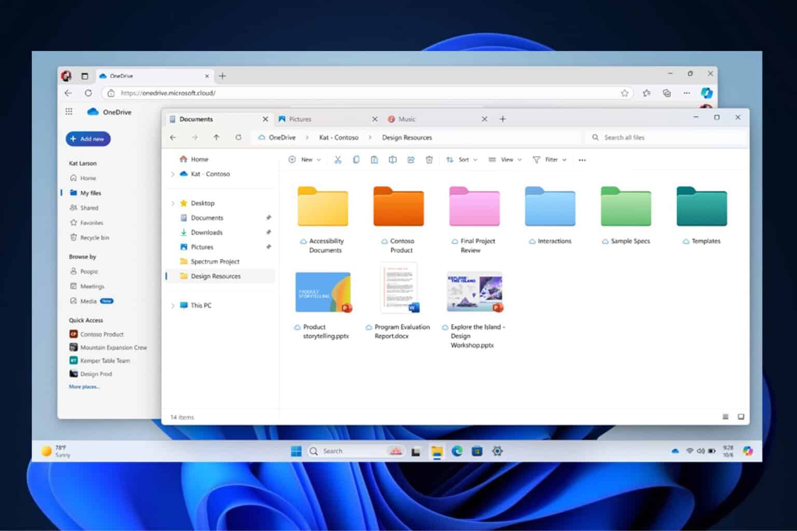This screenshot has height=531, width=797.
Task: Launch Microsoft Edge from the taskbar
Action: coord(457,451)
